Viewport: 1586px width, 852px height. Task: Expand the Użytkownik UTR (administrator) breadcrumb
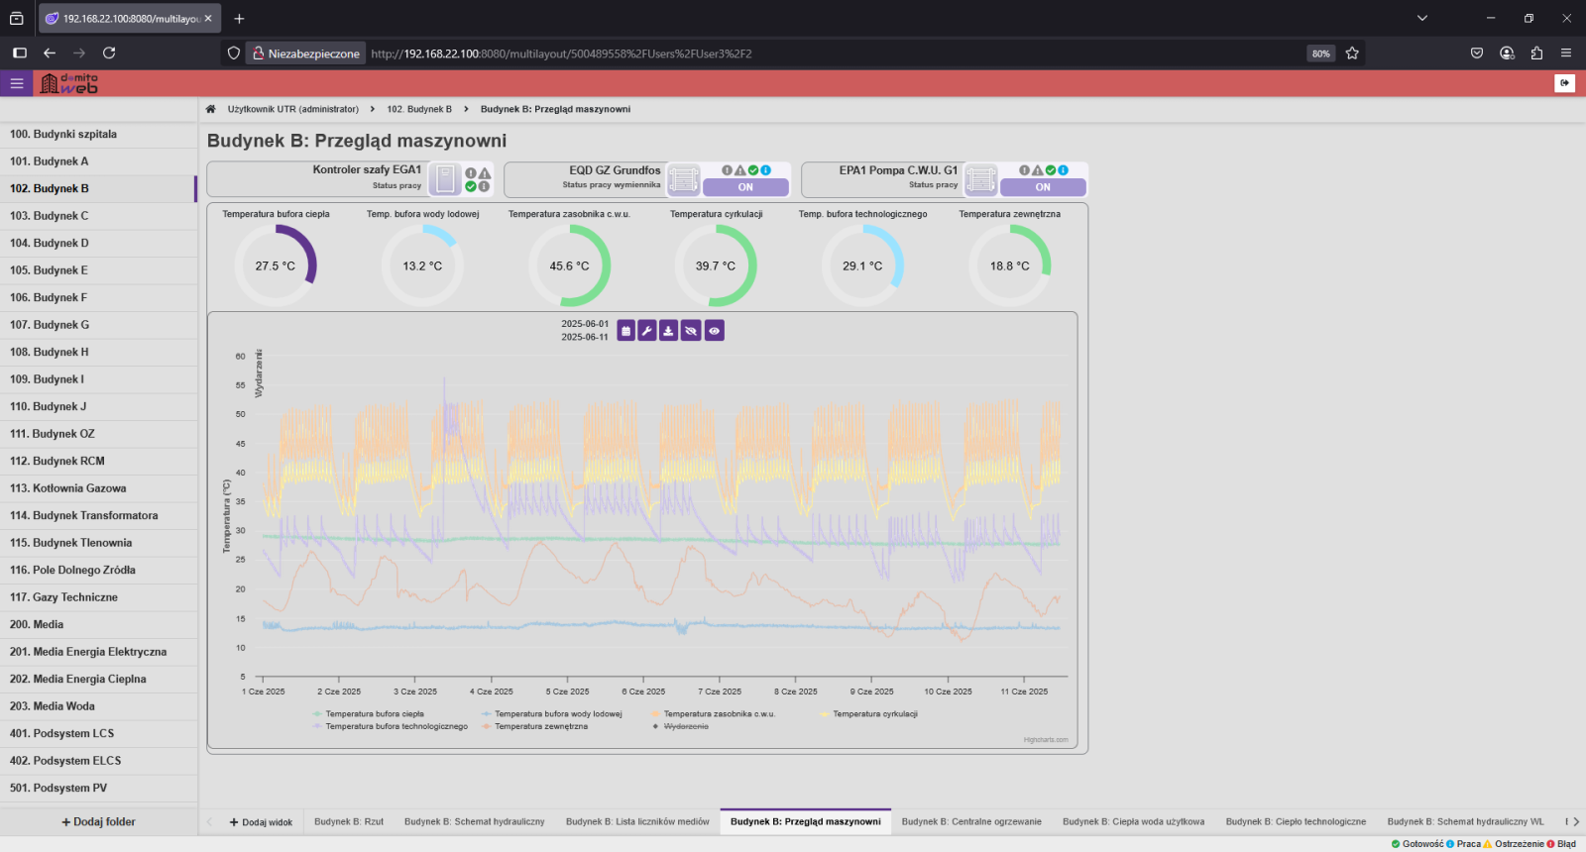(x=293, y=109)
